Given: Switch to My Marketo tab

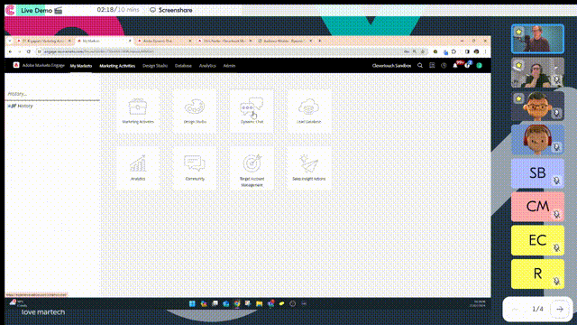Looking at the screenshot, I should (81, 66).
